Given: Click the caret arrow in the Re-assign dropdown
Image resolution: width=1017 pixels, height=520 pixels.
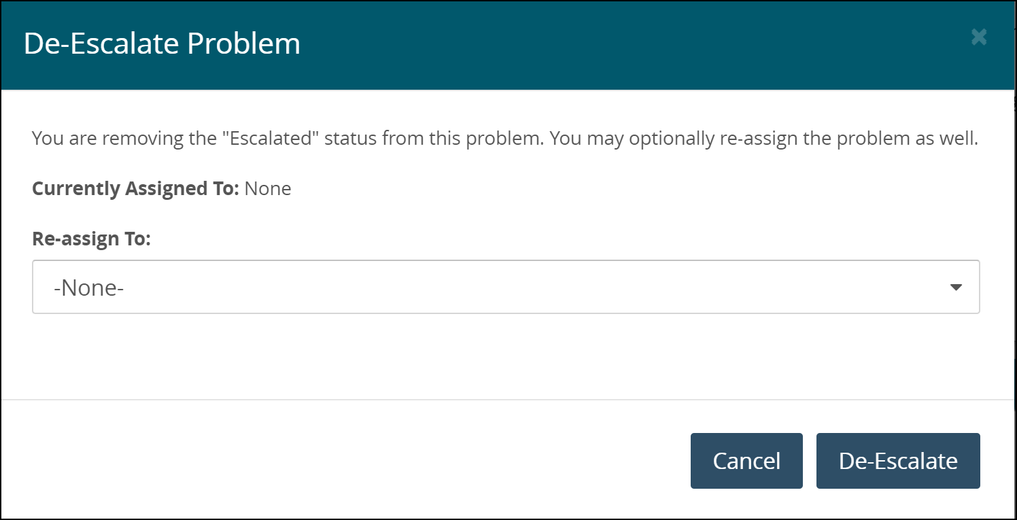Looking at the screenshot, I should pos(956,288).
